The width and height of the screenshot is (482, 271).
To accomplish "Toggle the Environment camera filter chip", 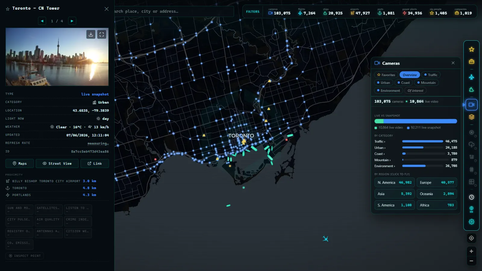I will [388, 91].
